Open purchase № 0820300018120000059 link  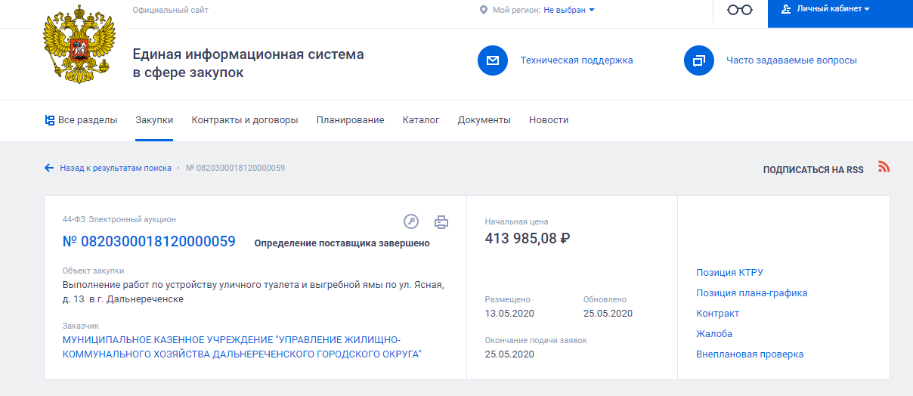click(149, 242)
